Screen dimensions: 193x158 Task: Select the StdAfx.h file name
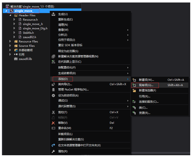(x=28, y=33)
